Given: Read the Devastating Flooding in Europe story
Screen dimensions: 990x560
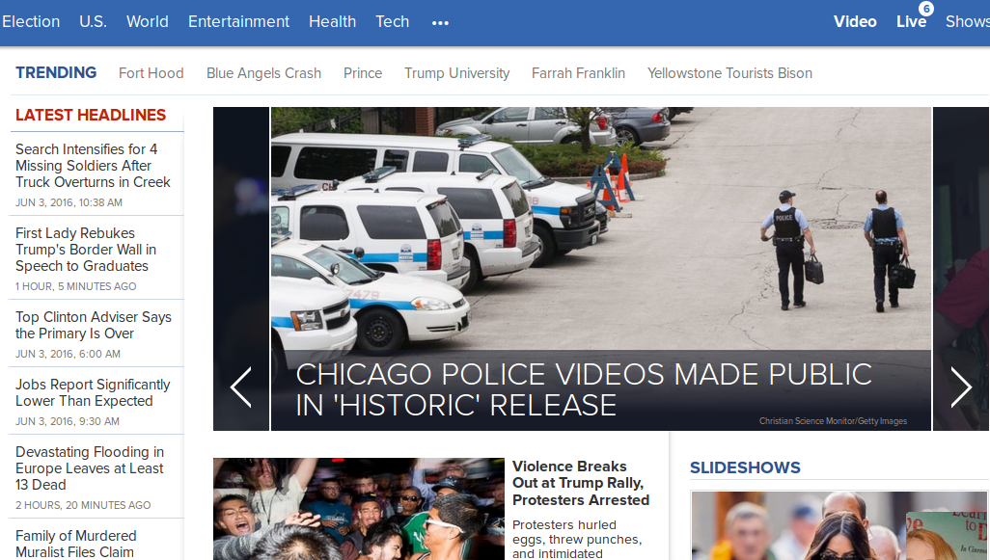Looking at the screenshot, I should [90, 468].
